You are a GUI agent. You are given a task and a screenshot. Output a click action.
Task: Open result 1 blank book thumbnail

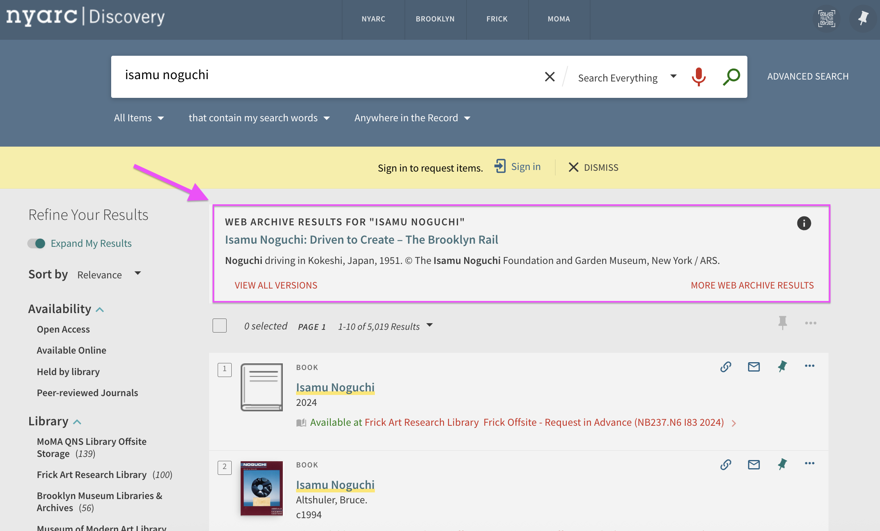pyautogui.click(x=262, y=387)
